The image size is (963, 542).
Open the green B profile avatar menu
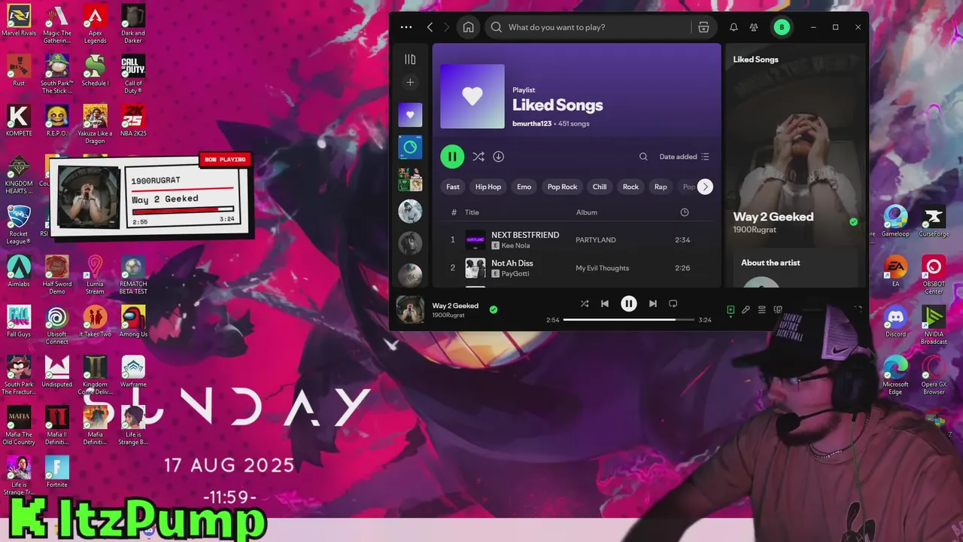click(x=782, y=27)
